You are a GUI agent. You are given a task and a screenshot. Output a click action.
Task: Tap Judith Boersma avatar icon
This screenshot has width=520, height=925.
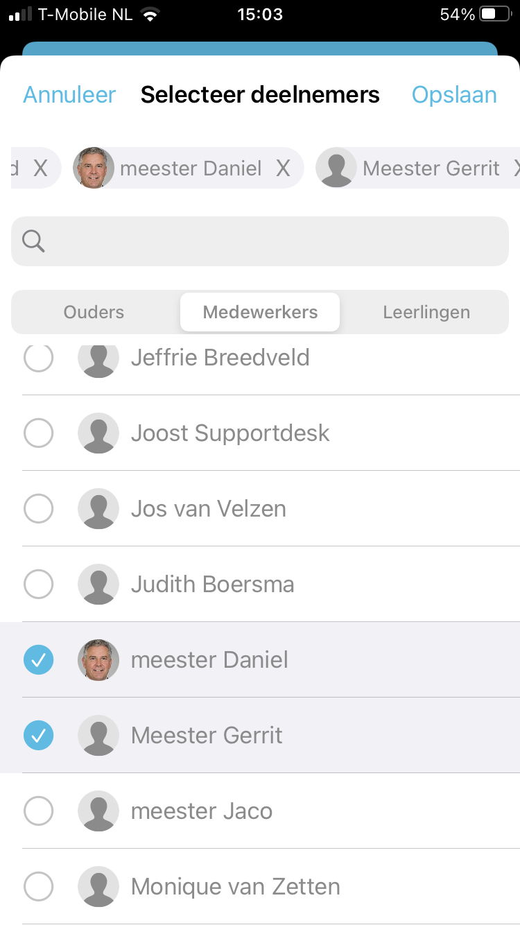click(98, 585)
